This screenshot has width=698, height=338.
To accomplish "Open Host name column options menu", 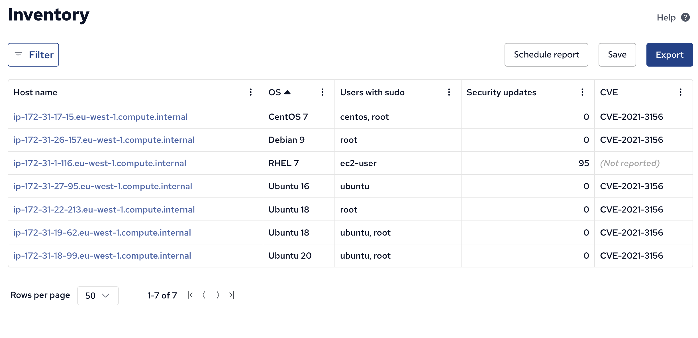I will pyautogui.click(x=251, y=92).
